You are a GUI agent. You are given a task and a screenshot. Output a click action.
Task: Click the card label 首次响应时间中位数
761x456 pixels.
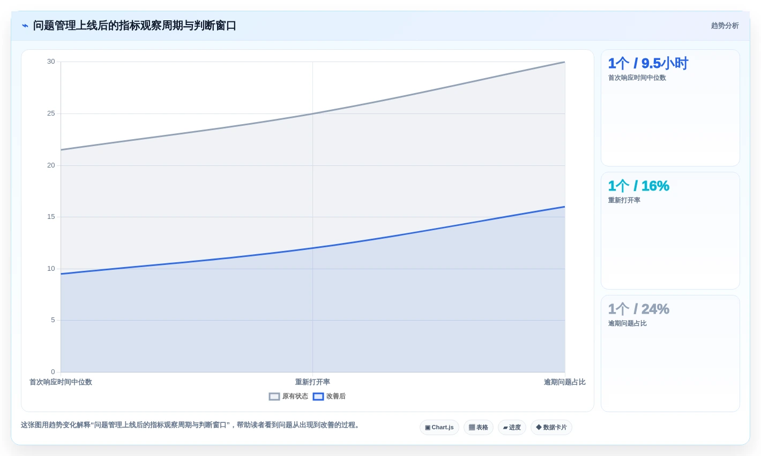[x=637, y=78]
